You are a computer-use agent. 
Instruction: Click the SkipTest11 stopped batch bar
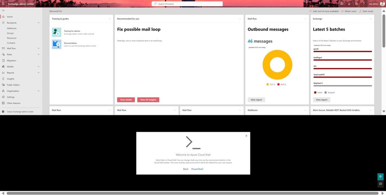342,86
